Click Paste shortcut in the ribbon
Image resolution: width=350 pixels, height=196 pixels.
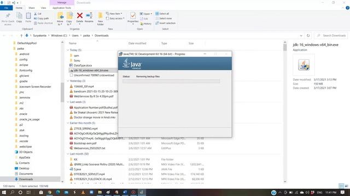pos(43,23)
